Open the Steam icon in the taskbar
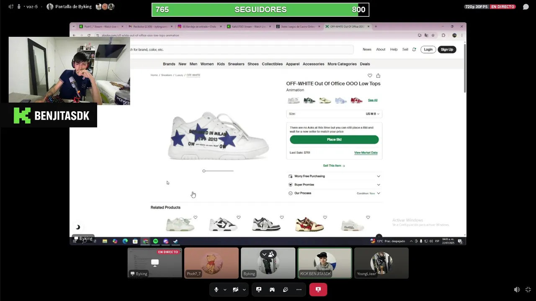536x301 pixels. (175, 241)
